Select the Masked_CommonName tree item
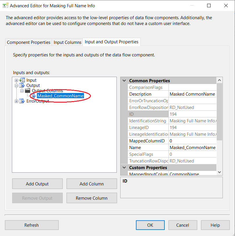 (x=60, y=96)
